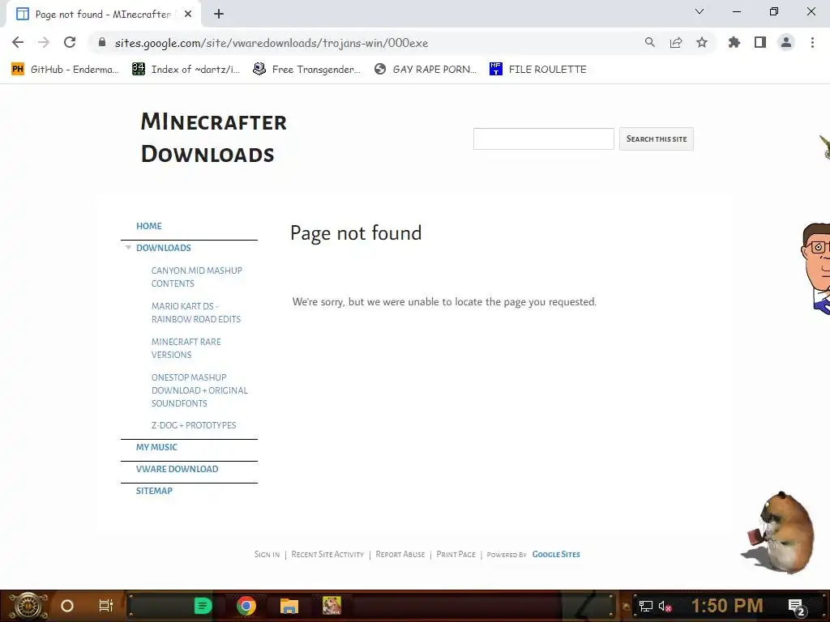The image size is (830, 622).
Task: Open the Chrome three-dot menu
Action: point(812,42)
